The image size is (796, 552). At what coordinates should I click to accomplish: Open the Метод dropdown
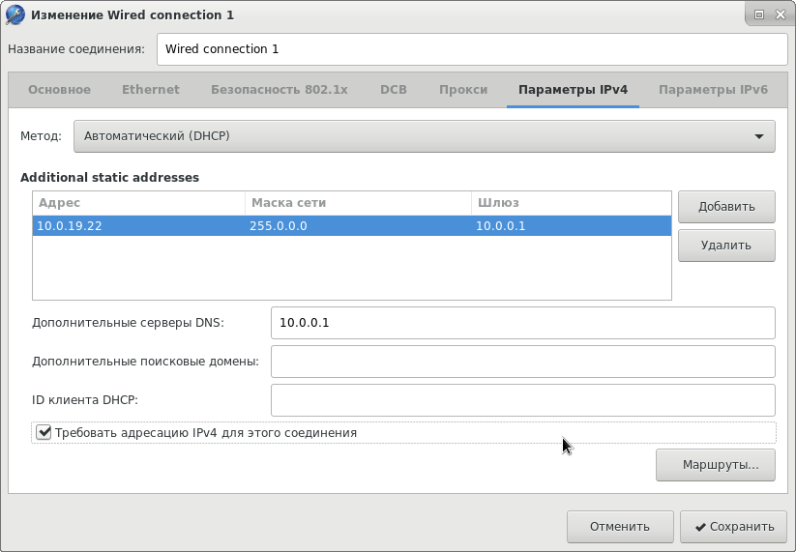[x=424, y=136]
